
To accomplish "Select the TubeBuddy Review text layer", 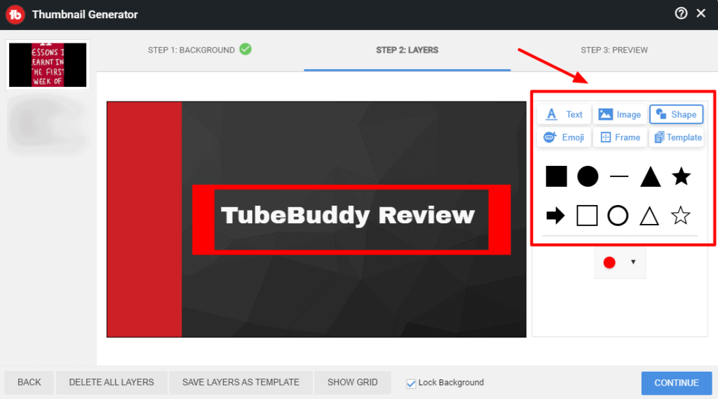I will tap(348, 216).
